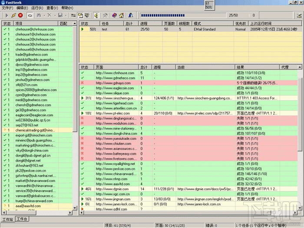Click the house home page icon
304x228 pixels.
(x=122, y=15)
